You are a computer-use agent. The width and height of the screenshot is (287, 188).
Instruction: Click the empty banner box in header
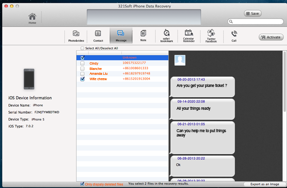click(x=144, y=17)
